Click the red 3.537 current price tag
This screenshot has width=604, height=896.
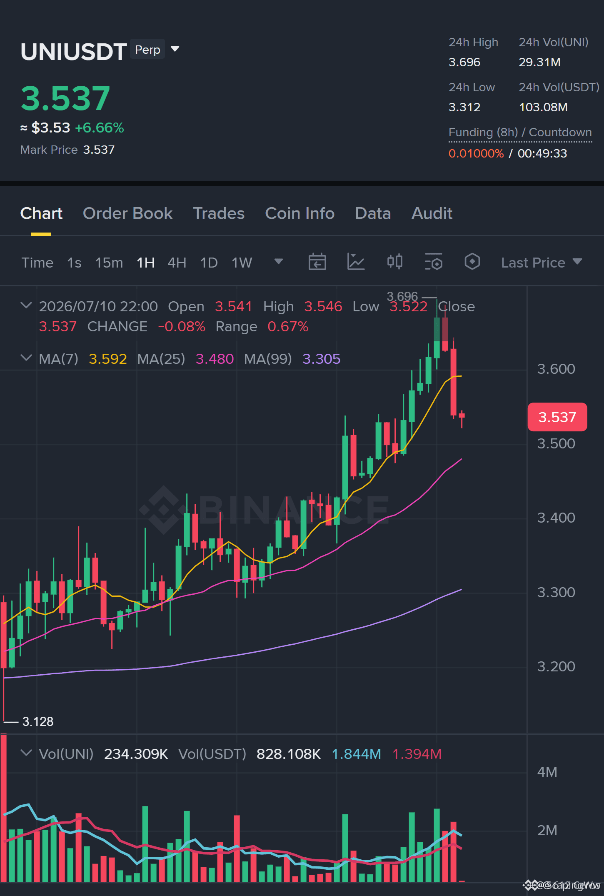[x=557, y=417]
